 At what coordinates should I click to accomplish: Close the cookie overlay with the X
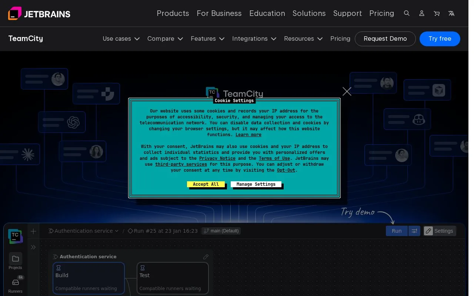(347, 91)
